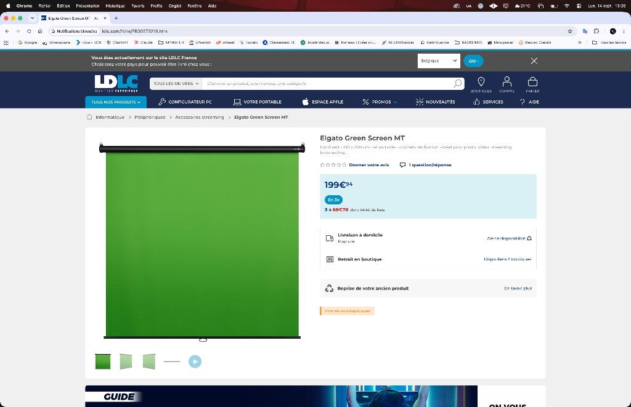Open VOTRE PORTABLE navigation item
The height and width of the screenshot is (407, 631).
coord(257,102)
